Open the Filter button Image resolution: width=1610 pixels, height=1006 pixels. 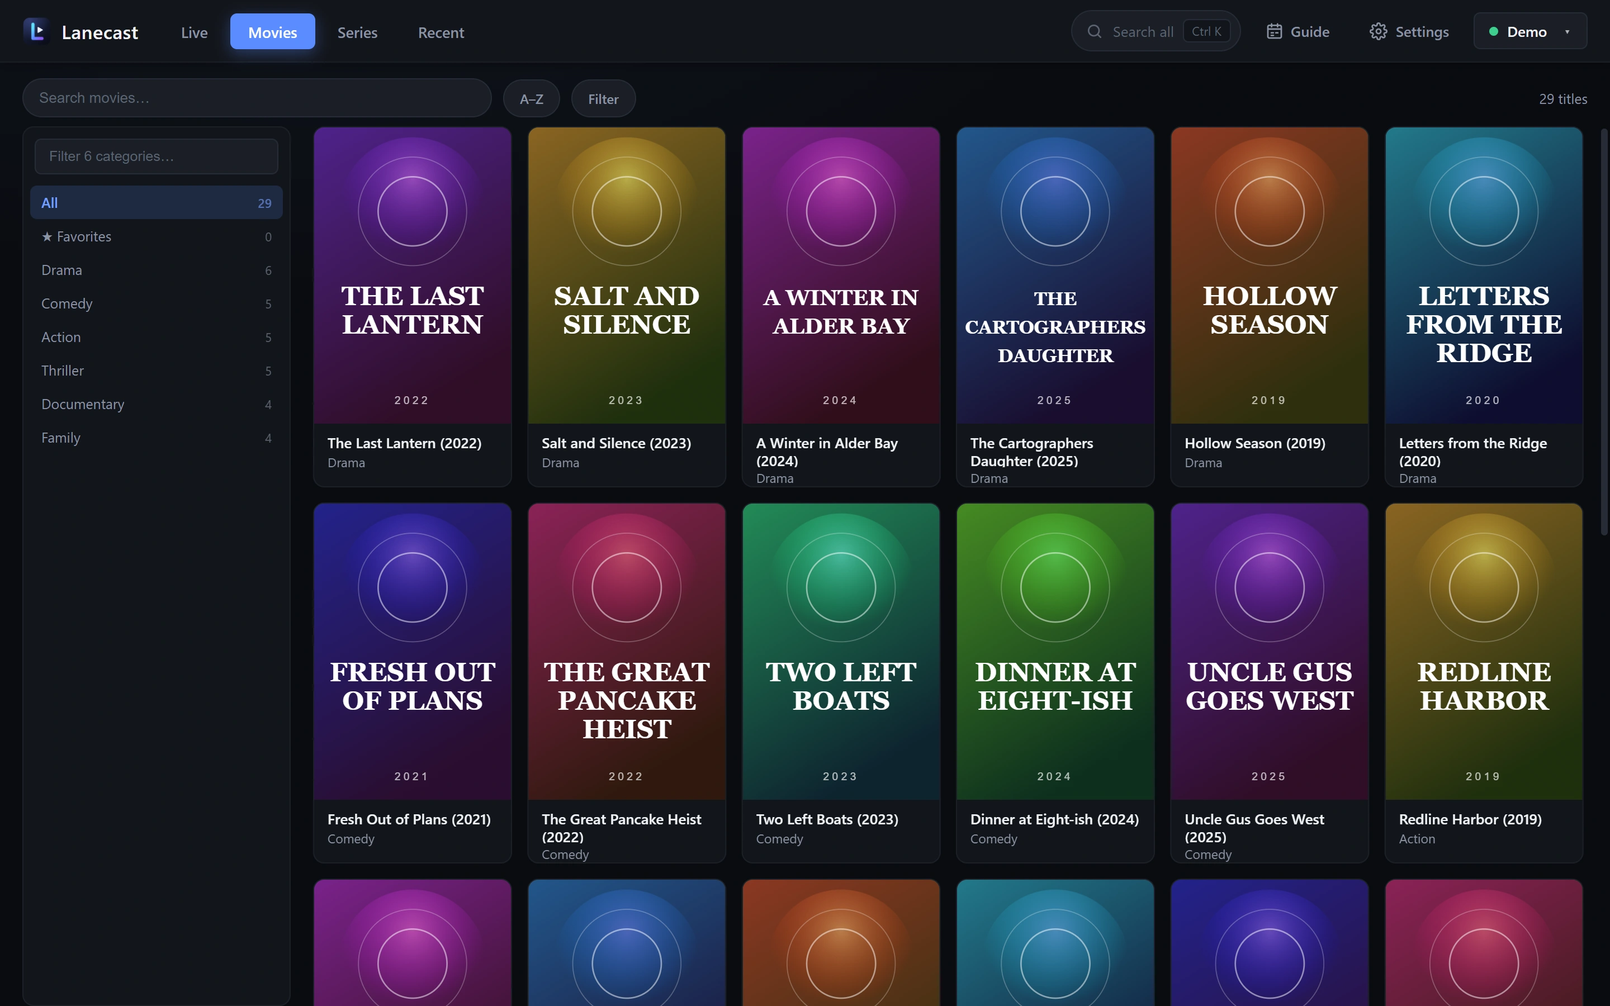click(603, 98)
